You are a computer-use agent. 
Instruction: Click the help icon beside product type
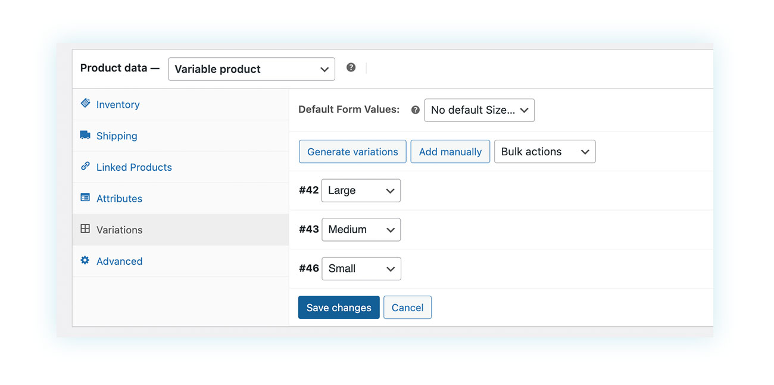coord(351,68)
